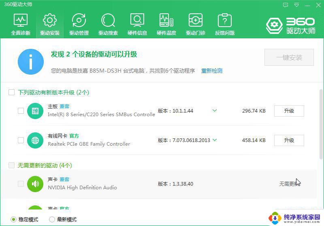
Task: Expand version dropdown for 7.073.0618.2013
Action: point(215,140)
